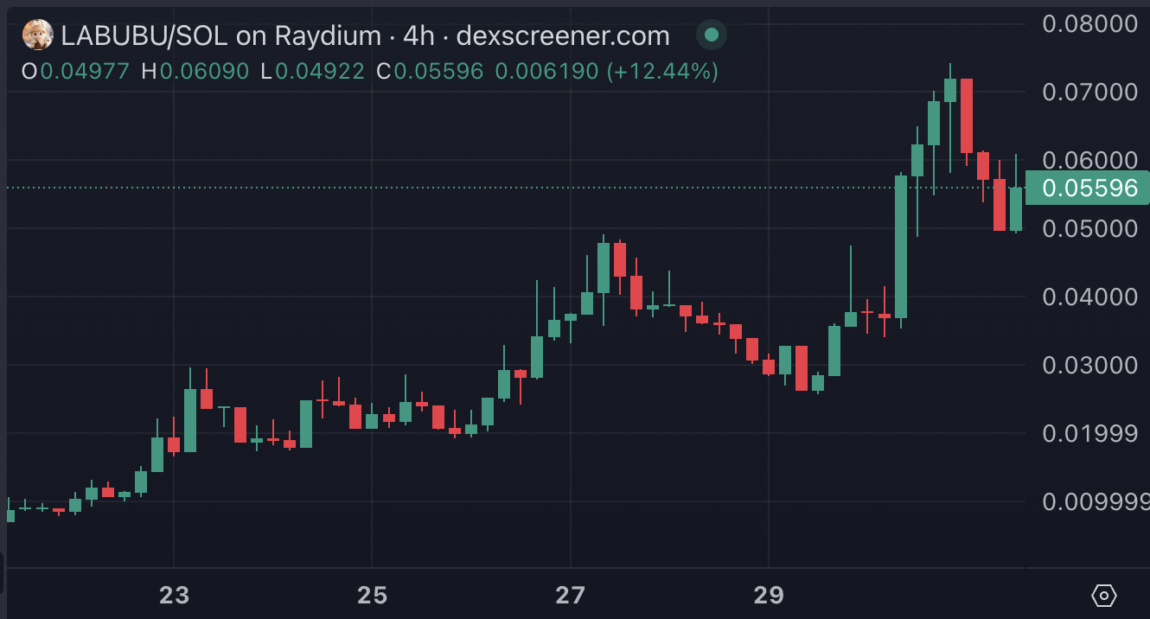Click the 0.08000 price axis label
1150x619 pixels.
coord(1089,23)
